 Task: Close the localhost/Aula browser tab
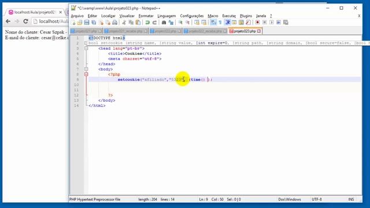60,12
